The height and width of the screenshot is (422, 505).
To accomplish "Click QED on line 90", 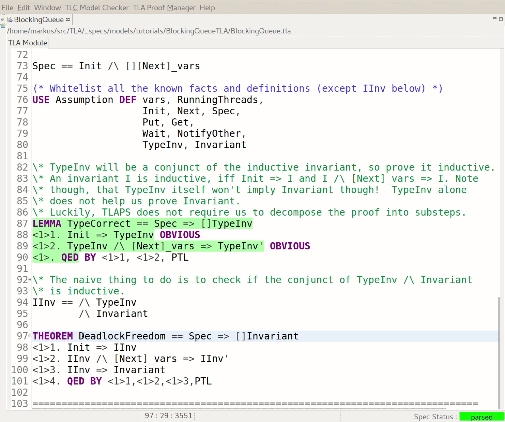I will 70,258.
